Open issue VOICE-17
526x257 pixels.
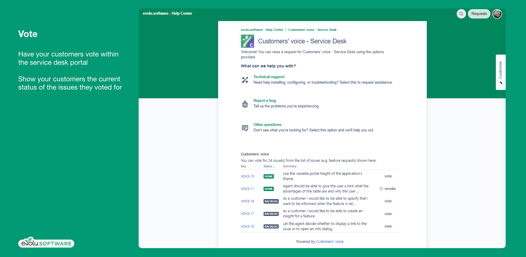tap(248, 214)
